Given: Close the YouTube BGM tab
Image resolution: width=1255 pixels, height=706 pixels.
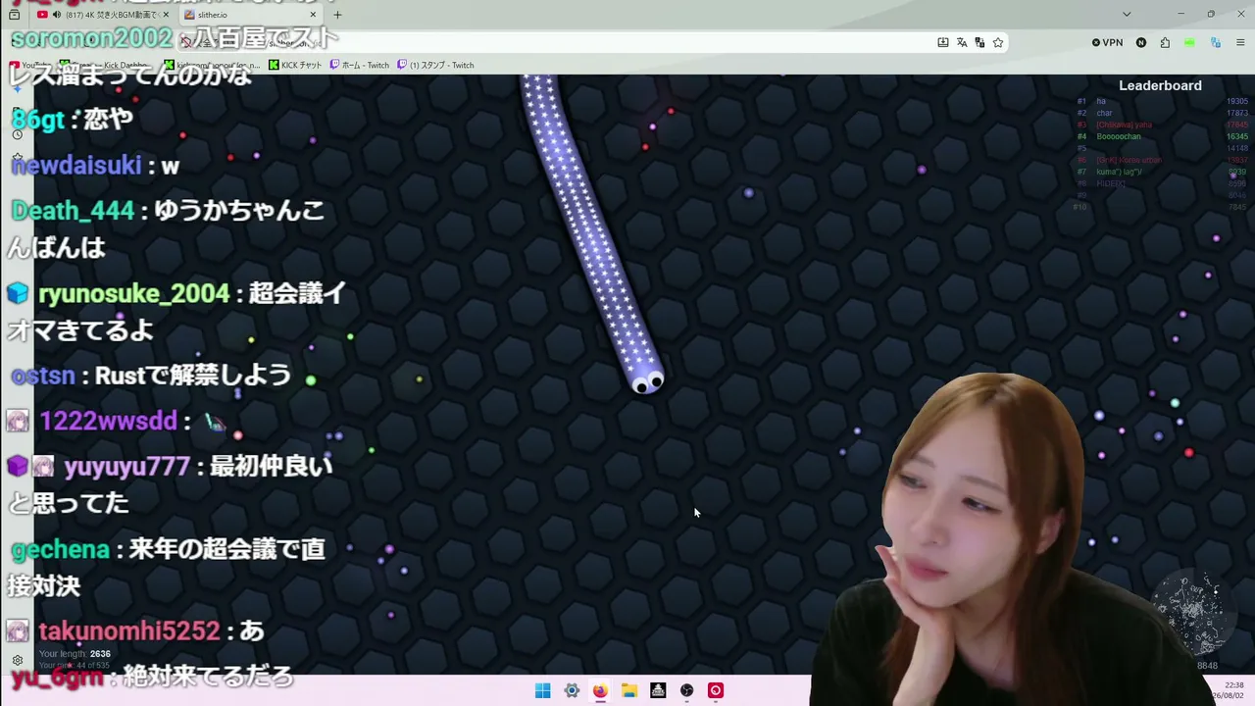Looking at the screenshot, I should 164,15.
